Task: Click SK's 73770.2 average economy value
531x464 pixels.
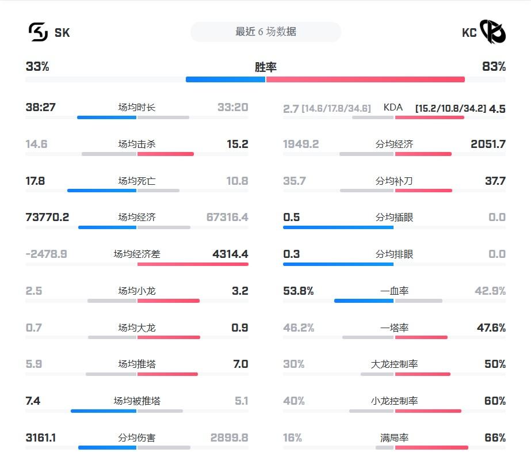Action: click(x=47, y=217)
